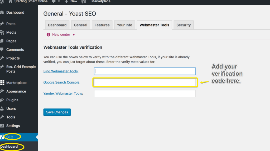270x151 pixels.
Task: Select SEO in sidebar menu
Action: click(x=10, y=137)
